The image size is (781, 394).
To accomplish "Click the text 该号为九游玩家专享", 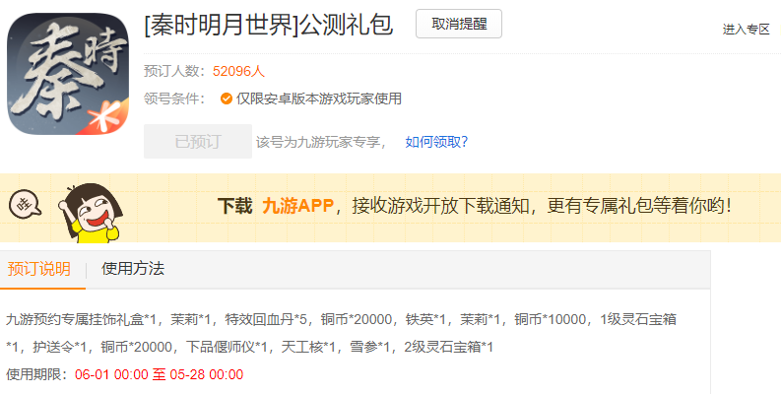I will point(318,142).
